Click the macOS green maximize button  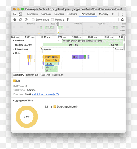click(22, 9)
